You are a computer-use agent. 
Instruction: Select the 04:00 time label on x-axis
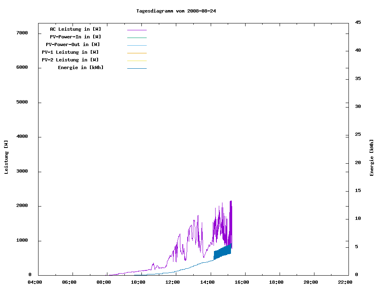pos(35,282)
